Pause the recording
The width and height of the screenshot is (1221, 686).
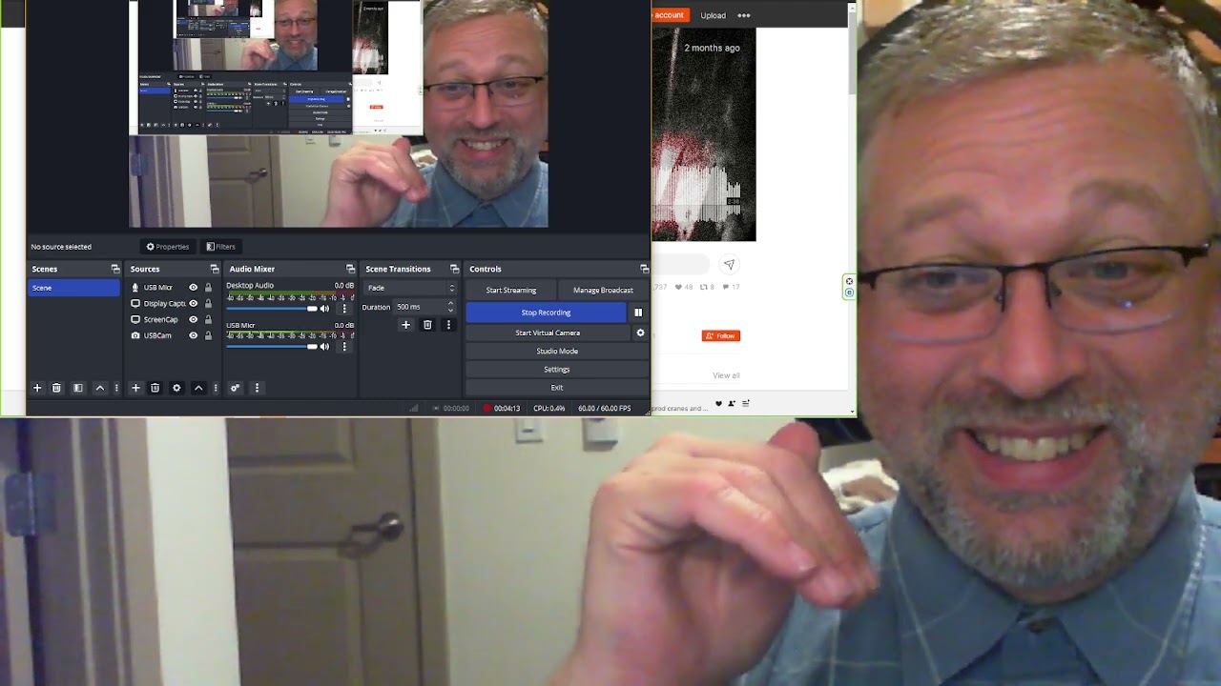click(x=638, y=313)
